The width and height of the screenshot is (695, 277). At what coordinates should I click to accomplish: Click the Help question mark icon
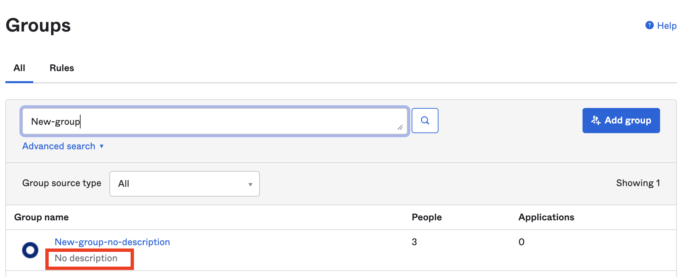click(x=649, y=25)
